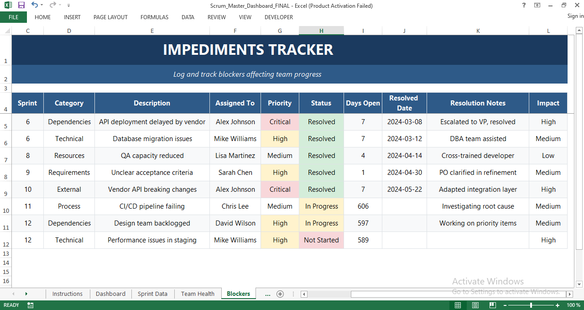Image resolution: width=584 pixels, height=310 pixels.
Task: Select column H by clicking its header
Action: [321, 31]
